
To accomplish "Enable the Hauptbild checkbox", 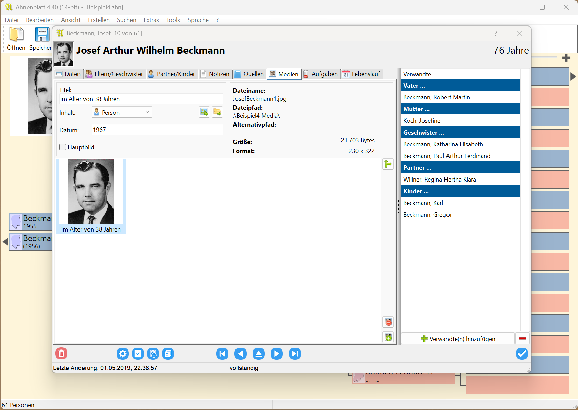I will tap(63, 147).
